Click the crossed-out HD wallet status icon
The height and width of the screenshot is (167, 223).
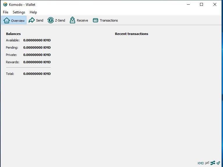pos(207,163)
